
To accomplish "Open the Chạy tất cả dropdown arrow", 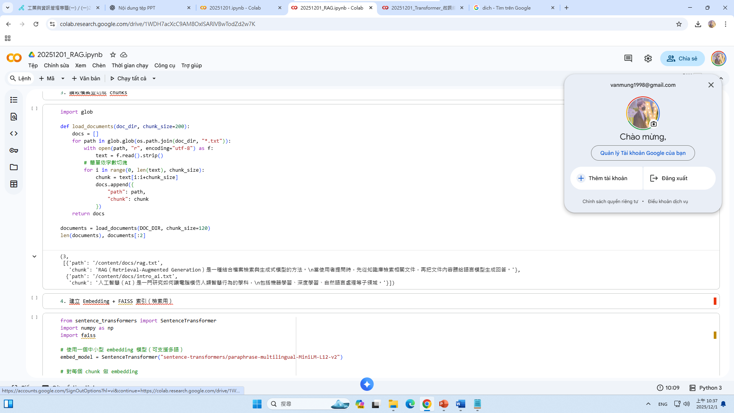I will click(x=154, y=78).
